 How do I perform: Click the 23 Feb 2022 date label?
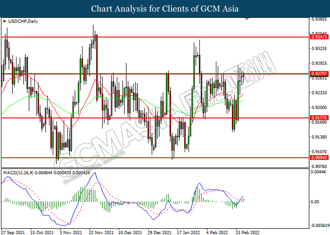coord(247,233)
